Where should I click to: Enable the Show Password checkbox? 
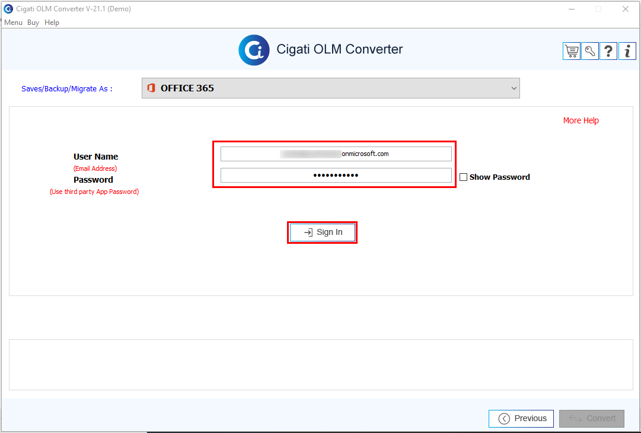click(x=463, y=177)
